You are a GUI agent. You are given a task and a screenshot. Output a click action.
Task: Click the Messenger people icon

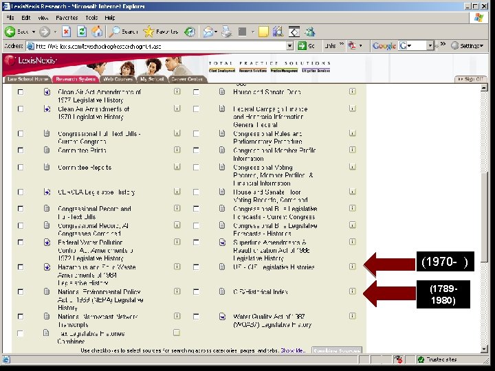point(310,32)
